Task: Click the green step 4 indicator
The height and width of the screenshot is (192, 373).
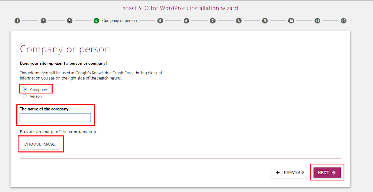Action: pos(96,21)
